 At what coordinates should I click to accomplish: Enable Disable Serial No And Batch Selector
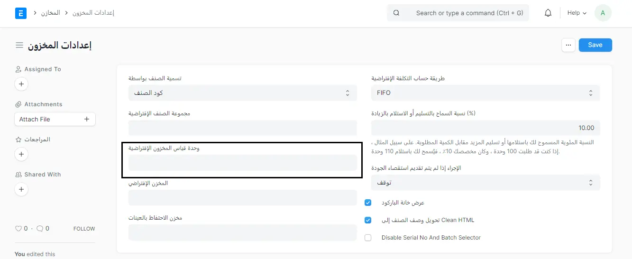(368, 238)
